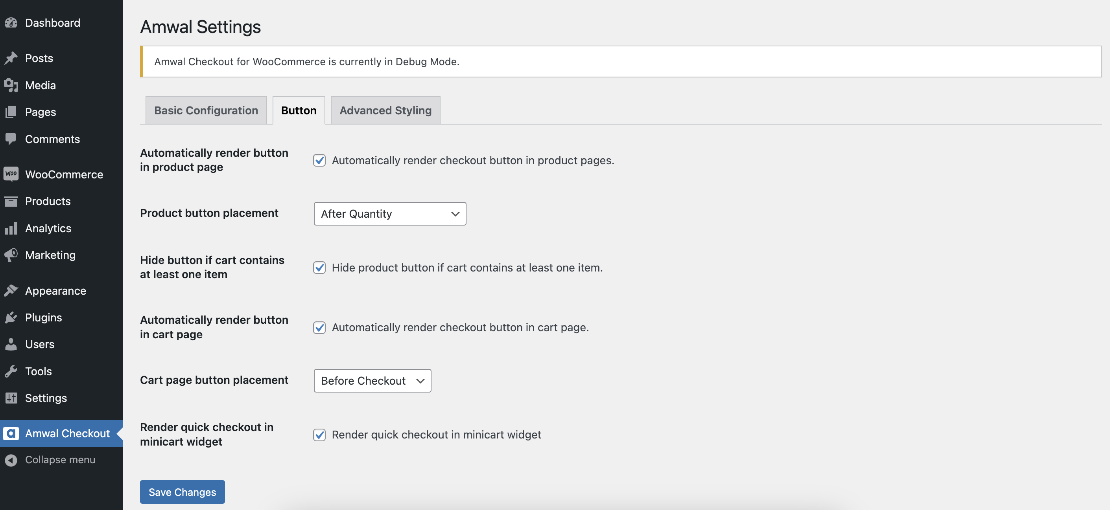Click the WooCommerce logo icon

tap(11, 174)
